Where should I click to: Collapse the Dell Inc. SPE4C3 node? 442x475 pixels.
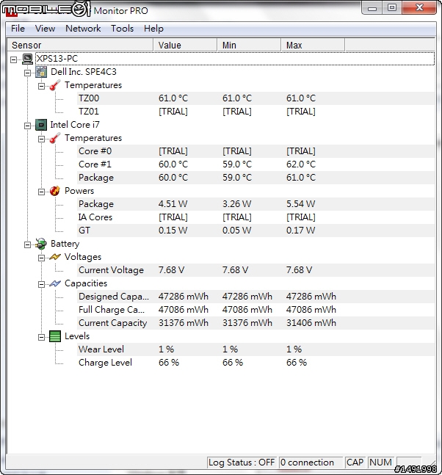27,73
